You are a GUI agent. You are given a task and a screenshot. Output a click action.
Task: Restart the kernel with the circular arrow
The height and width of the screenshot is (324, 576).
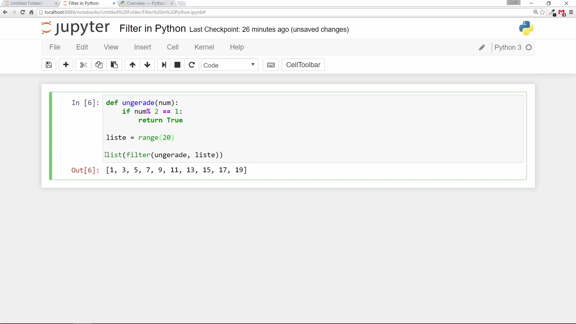pyautogui.click(x=192, y=65)
